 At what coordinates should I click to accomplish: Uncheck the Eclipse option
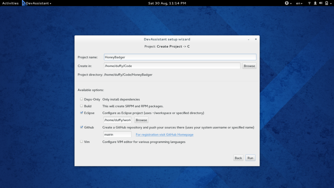(81, 113)
